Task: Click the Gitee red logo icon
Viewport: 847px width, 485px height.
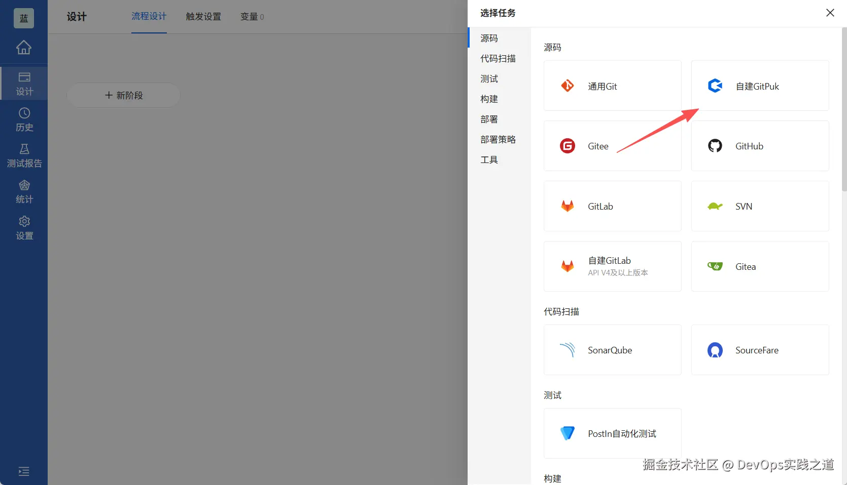Action: click(x=567, y=146)
